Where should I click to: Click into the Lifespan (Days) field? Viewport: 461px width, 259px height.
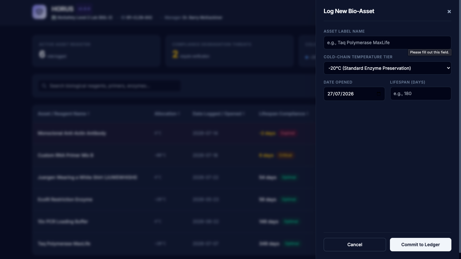point(421,93)
